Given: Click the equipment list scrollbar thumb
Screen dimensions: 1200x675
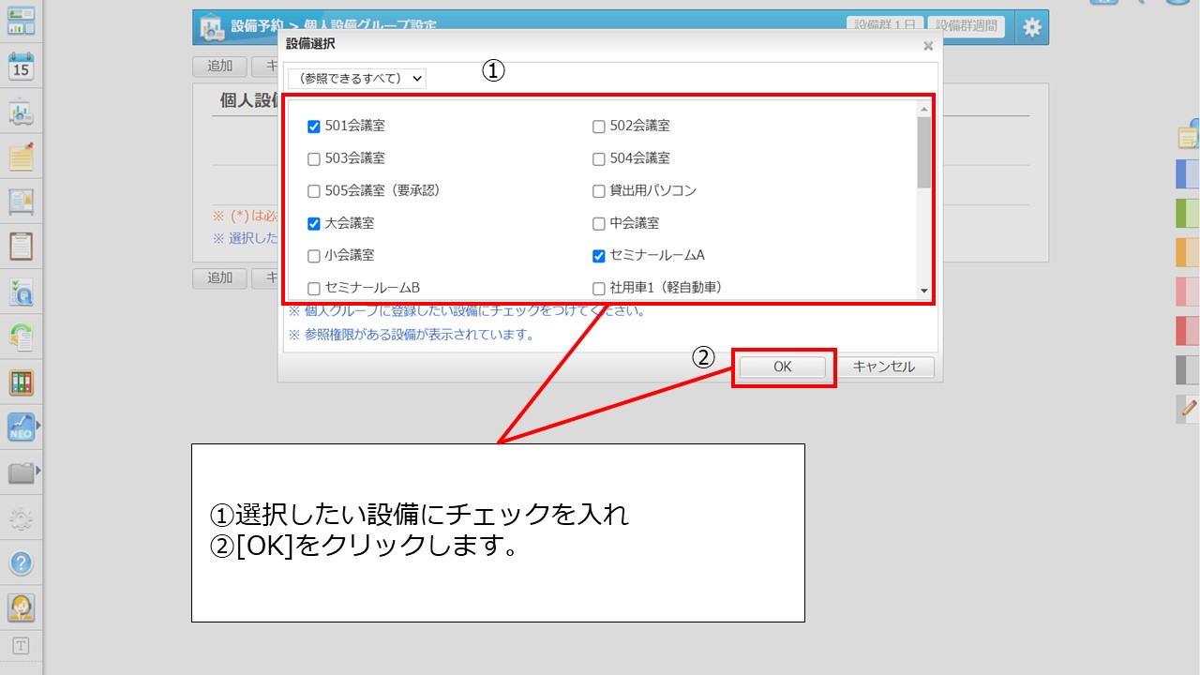Looking at the screenshot, I should click(924, 153).
